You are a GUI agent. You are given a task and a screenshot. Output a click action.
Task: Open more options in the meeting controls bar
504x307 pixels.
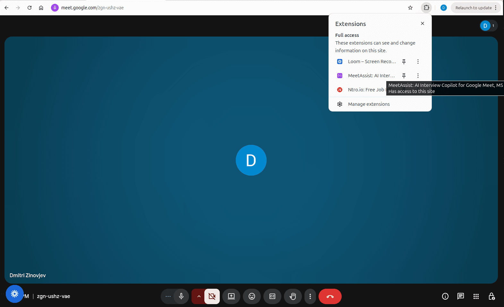[x=310, y=296]
